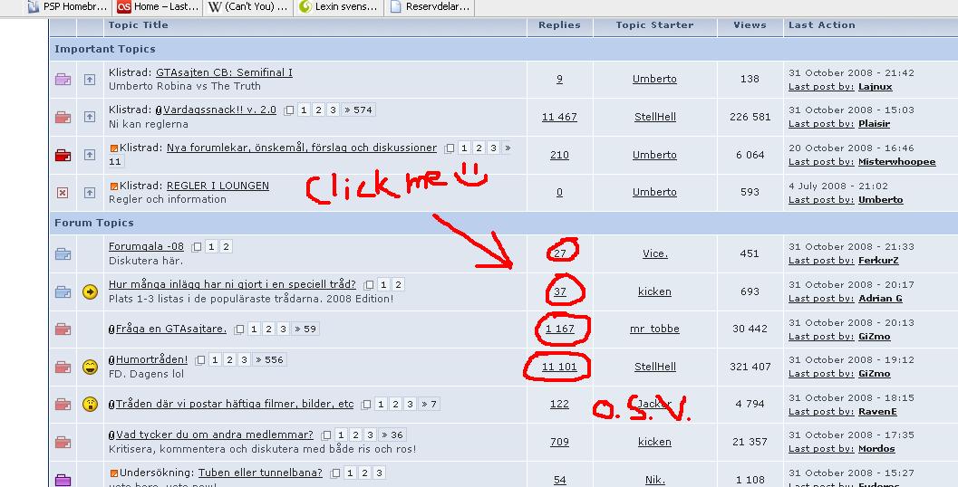Open the Lexin svenska browser tab
958x487 pixels.
pos(339,7)
